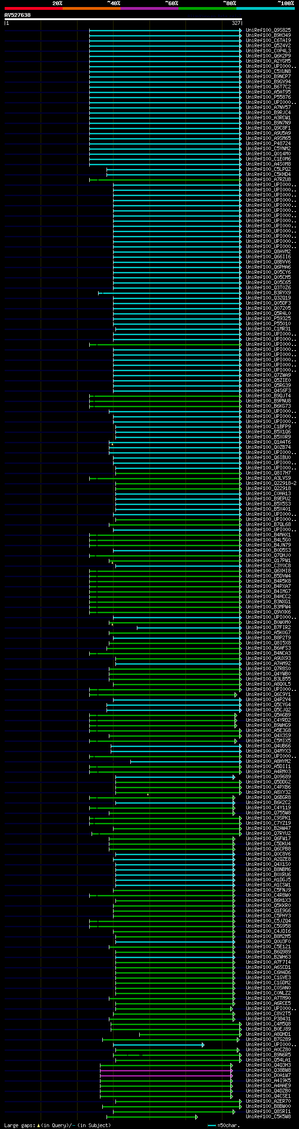Select hit label UniRef100_Q8SRI1
Screen dimensions: 299x1129
pyautogui.click(x=268, y=1111)
